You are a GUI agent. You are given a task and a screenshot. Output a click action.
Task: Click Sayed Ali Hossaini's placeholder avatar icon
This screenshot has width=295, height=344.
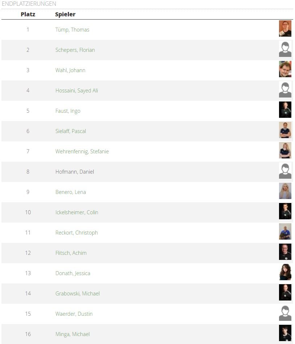[x=285, y=90]
